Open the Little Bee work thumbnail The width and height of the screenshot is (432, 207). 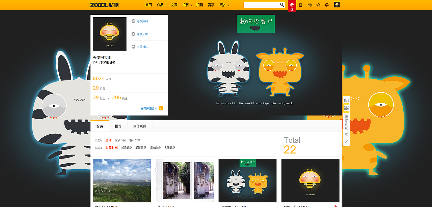click(x=310, y=180)
